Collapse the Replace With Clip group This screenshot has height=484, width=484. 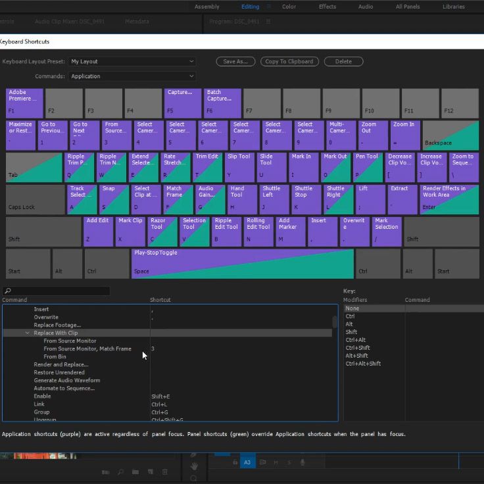tap(27, 333)
